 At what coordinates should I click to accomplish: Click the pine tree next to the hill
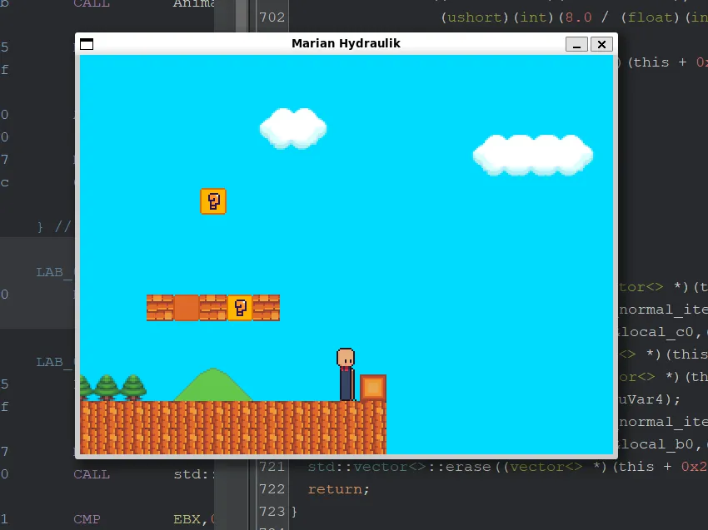133,387
